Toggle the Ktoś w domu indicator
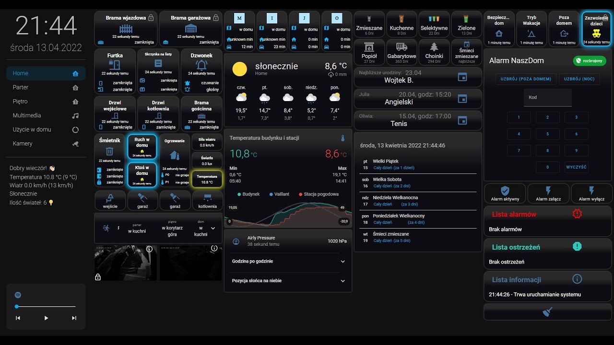This screenshot has height=345, width=614. pyautogui.click(x=142, y=175)
